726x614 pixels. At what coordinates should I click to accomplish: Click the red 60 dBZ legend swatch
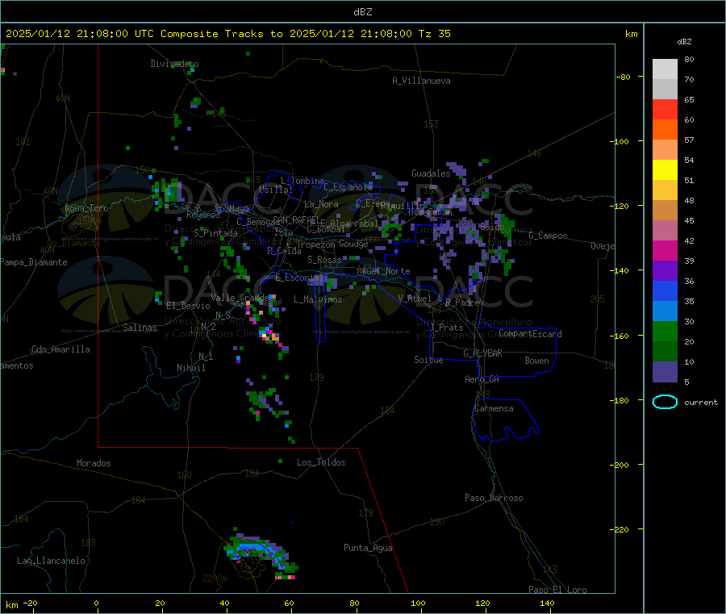tap(665, 109)
